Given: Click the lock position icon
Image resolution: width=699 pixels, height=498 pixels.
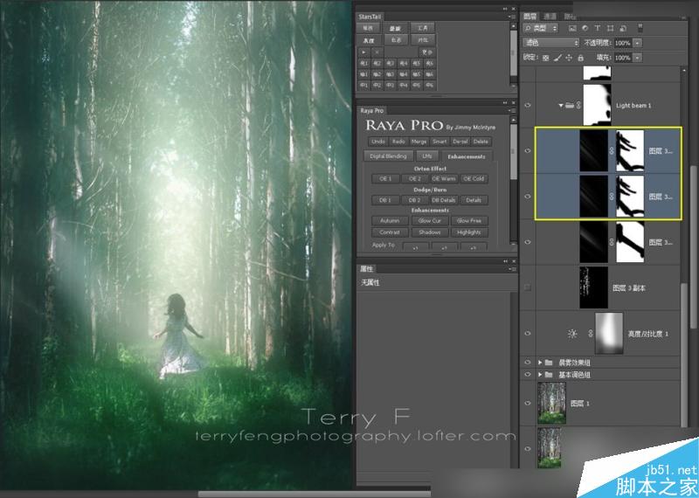Looking at the screenshot, I should click(569, 58).
